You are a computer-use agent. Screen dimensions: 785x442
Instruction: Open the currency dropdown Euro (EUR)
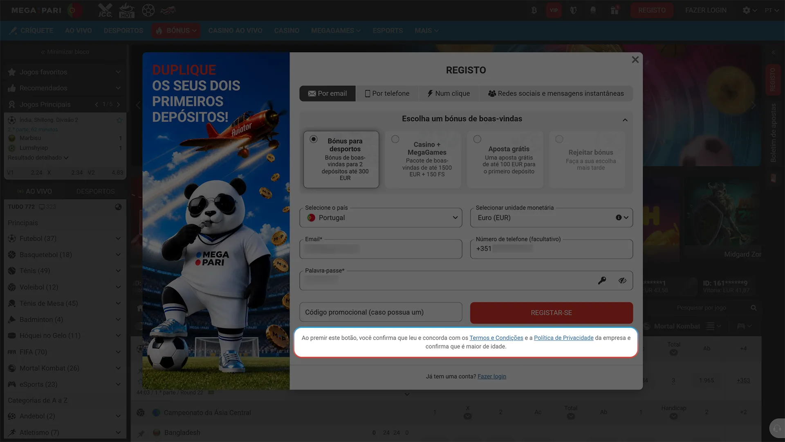coord(551,218)
